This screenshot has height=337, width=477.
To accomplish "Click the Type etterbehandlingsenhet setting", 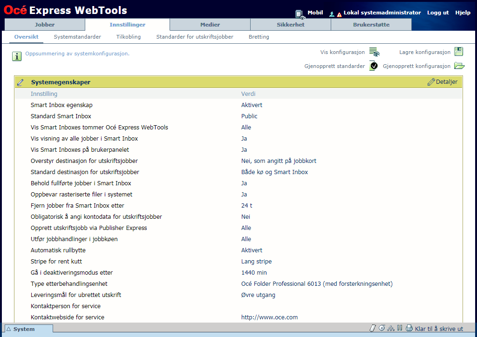I will pos(69,284).
